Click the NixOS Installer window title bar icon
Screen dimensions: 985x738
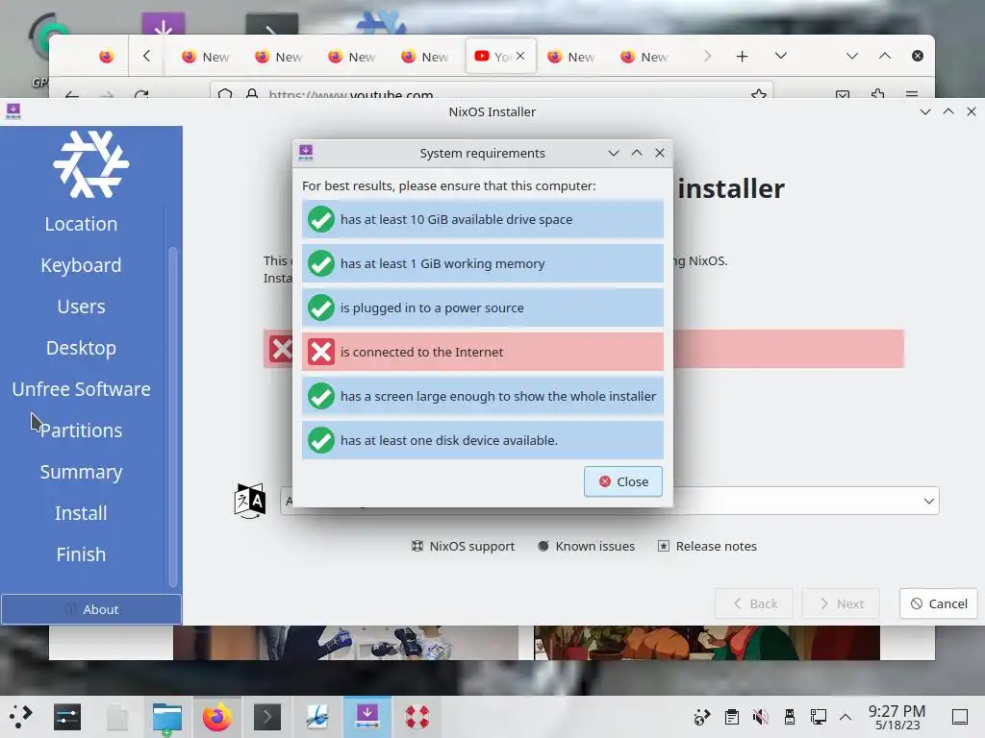[13, 111]
